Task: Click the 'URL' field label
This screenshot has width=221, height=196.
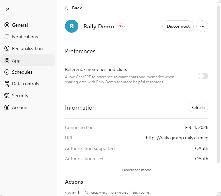Action: pyautogui.click(x=69, y=138)
